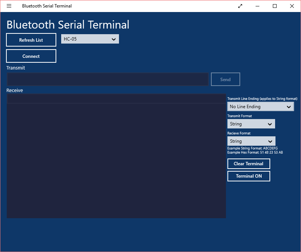301x252 pixels.
Task: Click the Transmit label text
Action: [x=15, y=68]
